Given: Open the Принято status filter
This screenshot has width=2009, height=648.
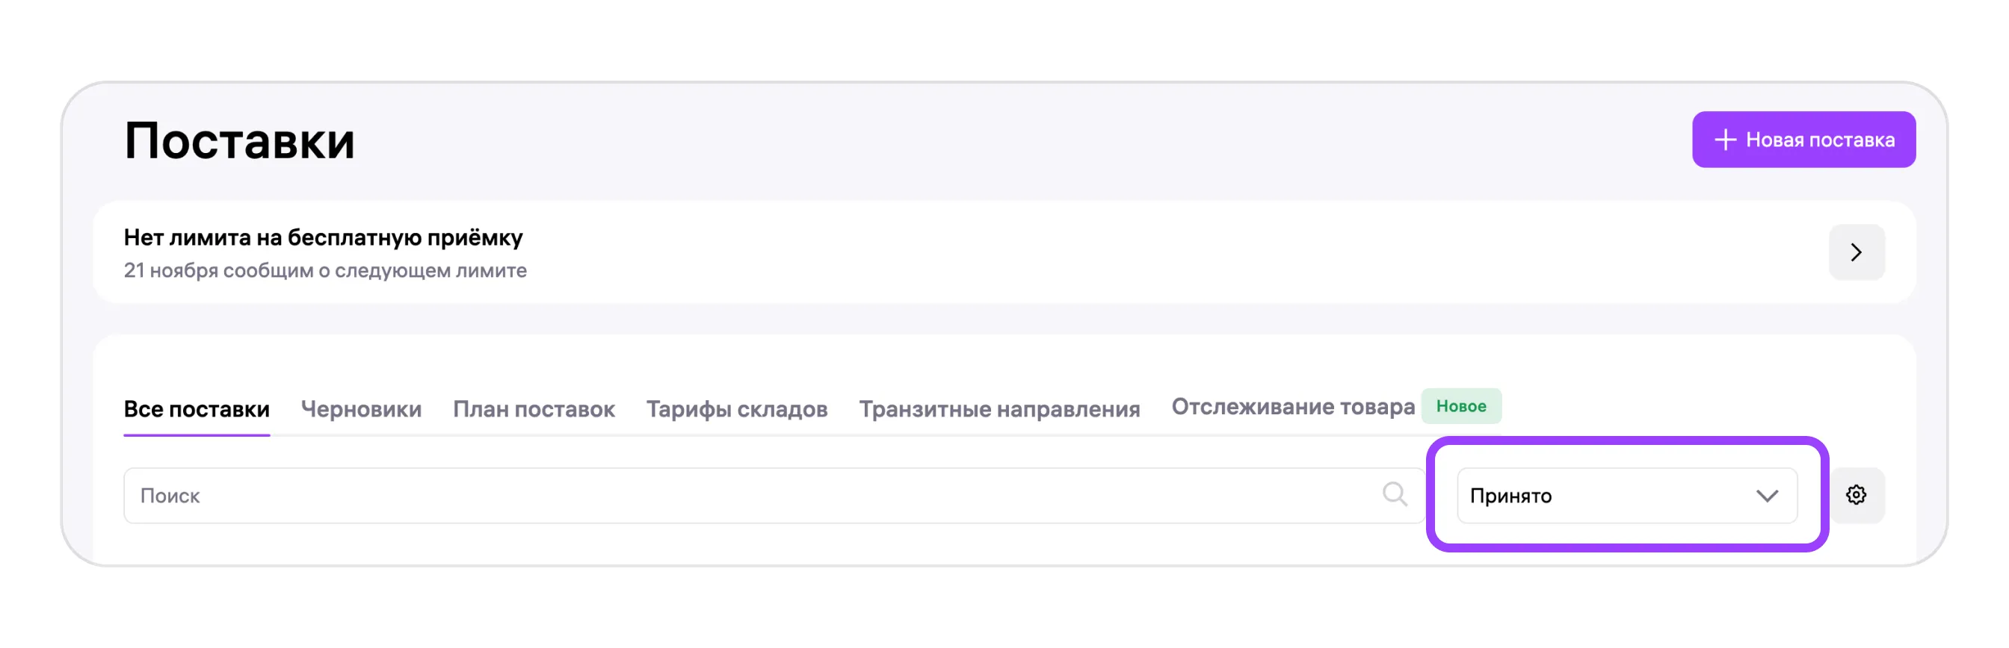Looking at the screenshot, I should (x=1626, y=496).
